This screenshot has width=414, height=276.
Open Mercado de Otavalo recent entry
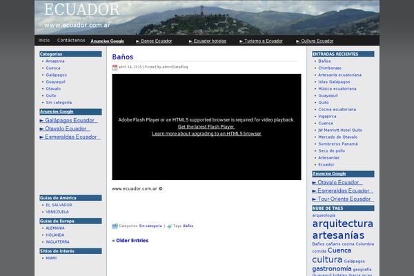pos(337,137)
